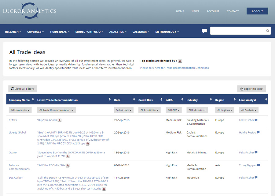Select the date cell 03-Oct-2016
This screenshot has height=196, width=275.
(122, 165)
